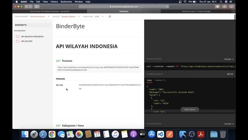Image resolution: width=248 pixels, height=140 pixels.
Task: Select the Headers response tab
Action: (160, 80)
